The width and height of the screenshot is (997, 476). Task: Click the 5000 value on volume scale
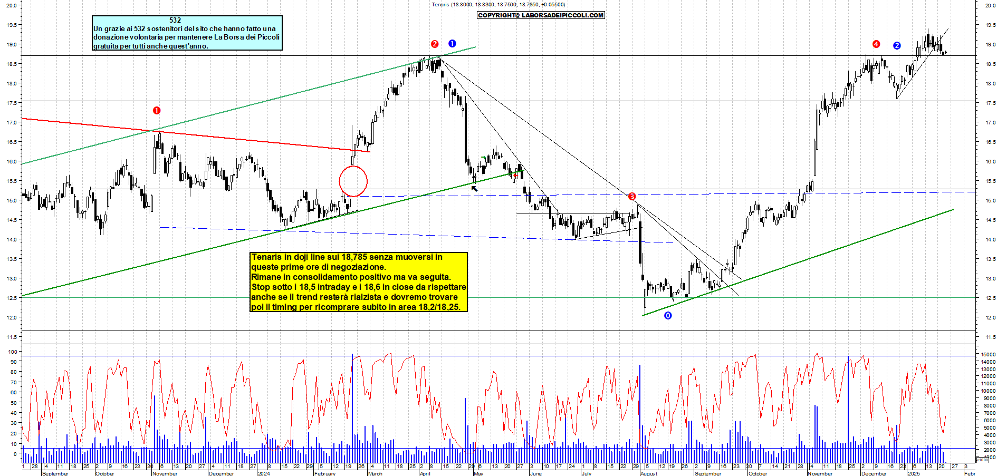(x=989, y=428)
